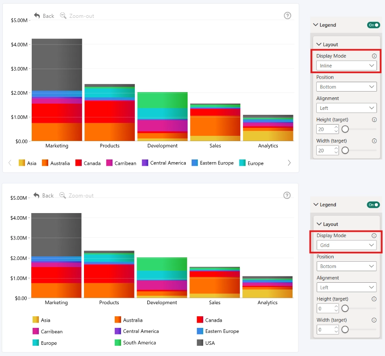This screenshot has height=356, width=385.
Task: Click the Height (target) slider handle in the top panel
Action: 345,129
